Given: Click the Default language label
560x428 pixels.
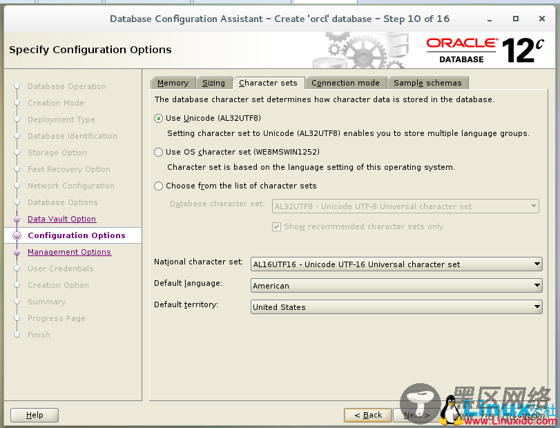Looking at the screenshot, I should [x=188, y=283].
